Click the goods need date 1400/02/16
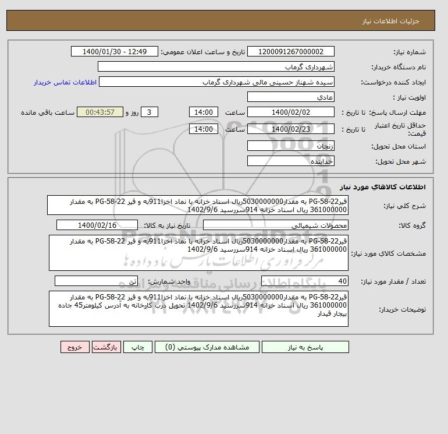The width and height of the screenshot is (448, 434). [x=97, y=225]
